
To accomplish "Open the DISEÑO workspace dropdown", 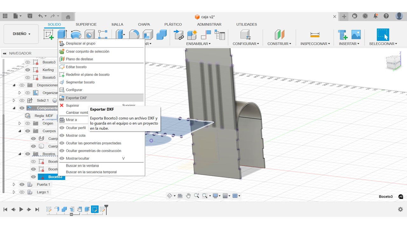I will (21, 34).
